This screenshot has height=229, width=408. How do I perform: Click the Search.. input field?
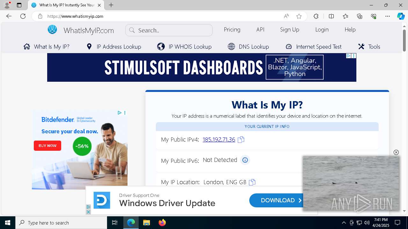click(x=169, y=30)
